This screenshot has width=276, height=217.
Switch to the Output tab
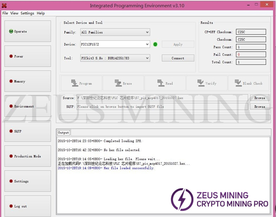(63, 133)
